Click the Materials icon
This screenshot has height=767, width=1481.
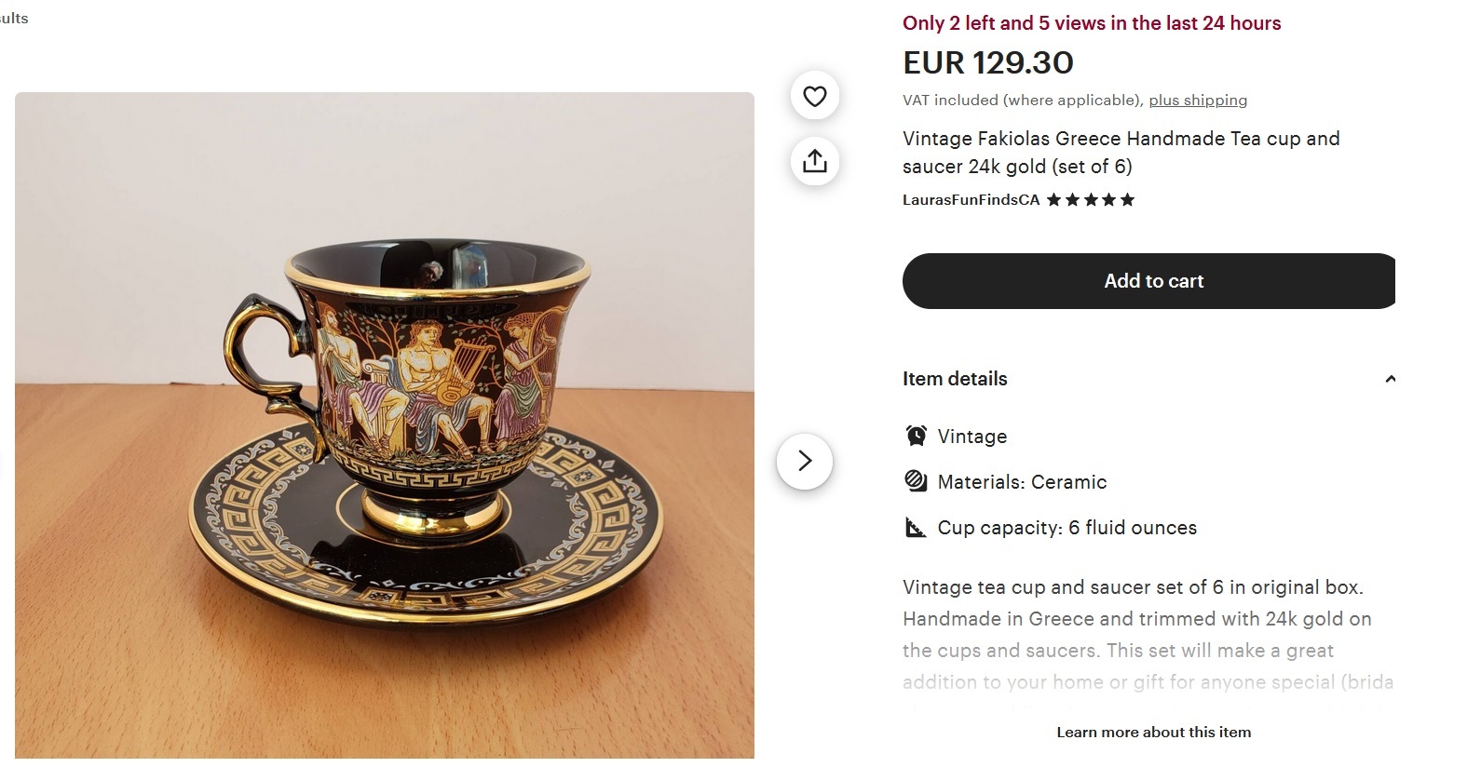[917, 481]
